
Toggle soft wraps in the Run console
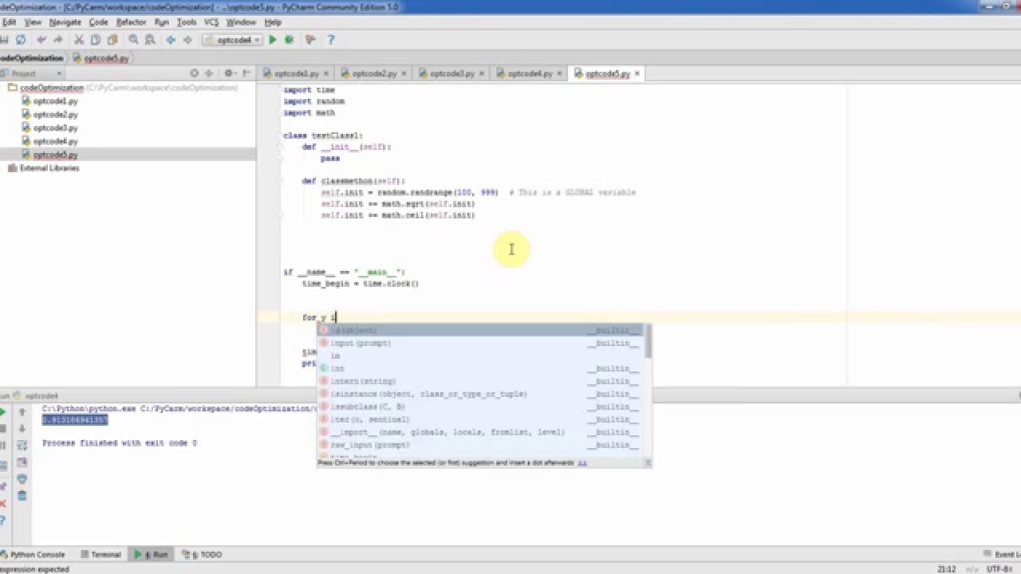pyautogui.click(x=22, y=446)
